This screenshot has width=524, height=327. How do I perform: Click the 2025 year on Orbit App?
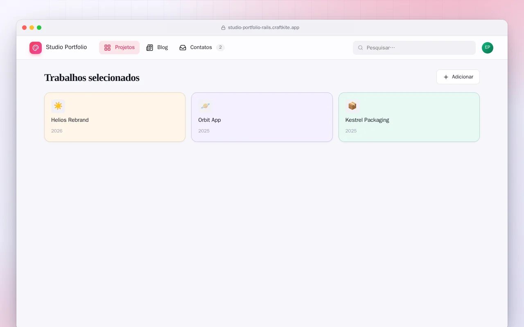coord(204,131)
